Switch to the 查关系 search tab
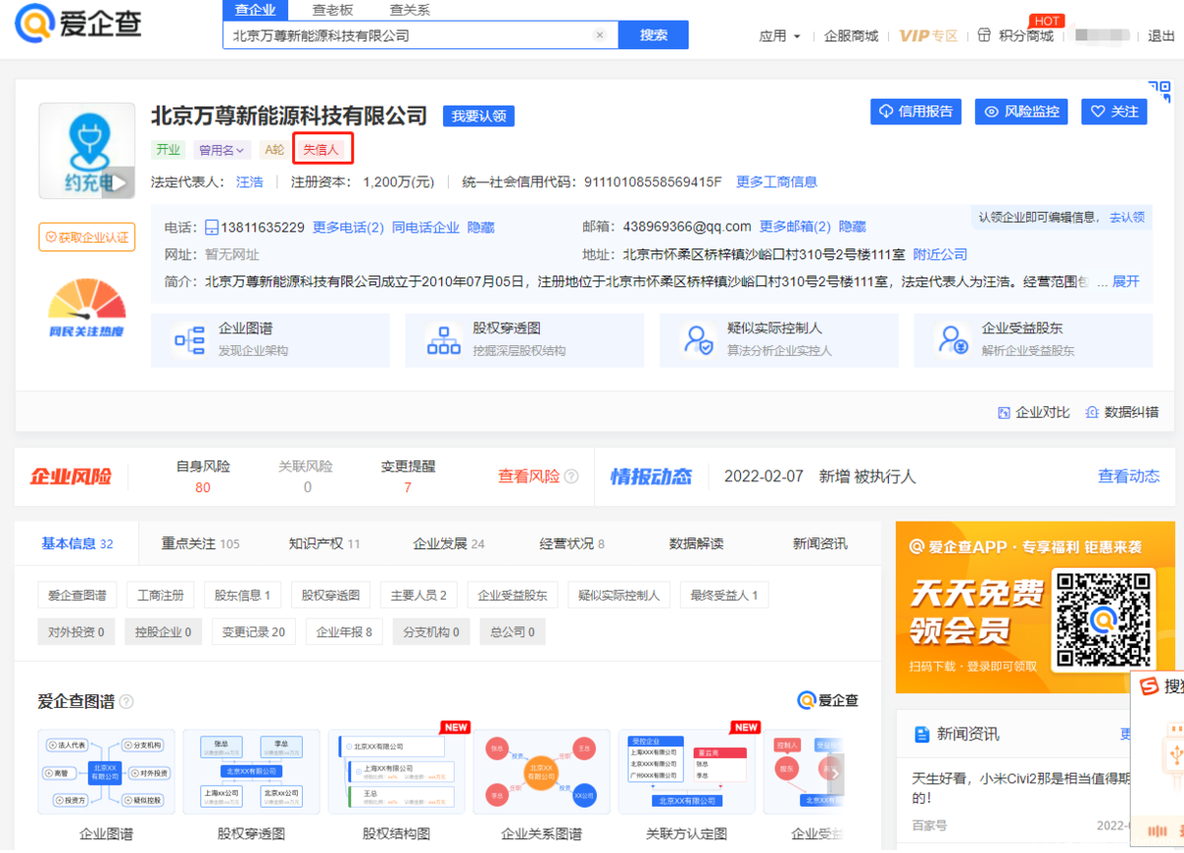Image resolution: width=1184 pixels, height=853 pixels. click(409, 10)
